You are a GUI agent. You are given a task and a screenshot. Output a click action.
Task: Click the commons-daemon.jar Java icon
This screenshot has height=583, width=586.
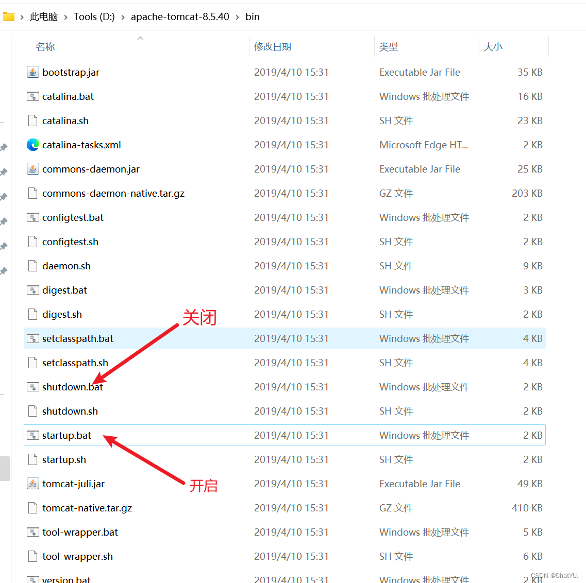coord(33,169)
